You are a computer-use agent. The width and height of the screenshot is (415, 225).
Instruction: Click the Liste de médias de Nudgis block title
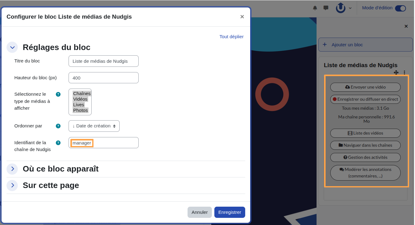click(360, 65)
